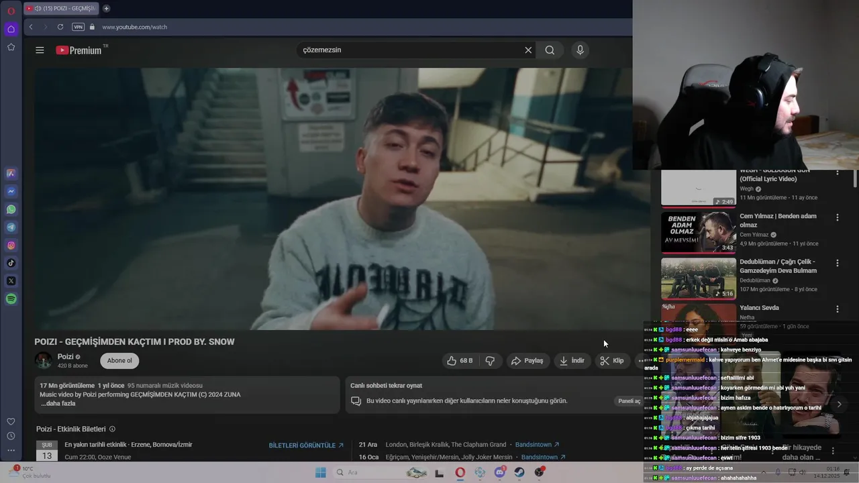Open sidebar three-dots setup menu
This screenshot has width=859, height=483.
click(11, 450)
